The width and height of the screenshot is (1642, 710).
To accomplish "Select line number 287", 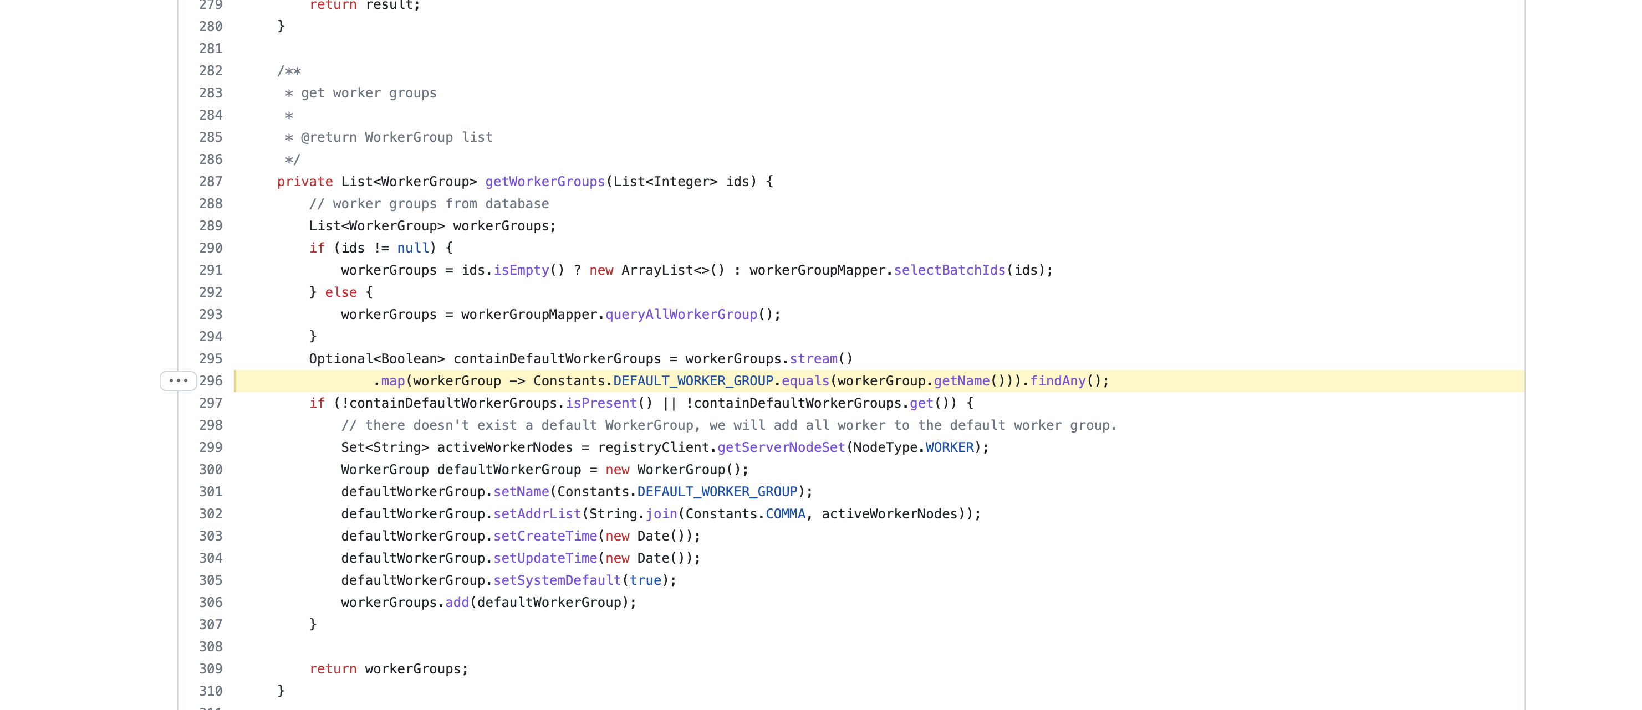I will point(212,181).
